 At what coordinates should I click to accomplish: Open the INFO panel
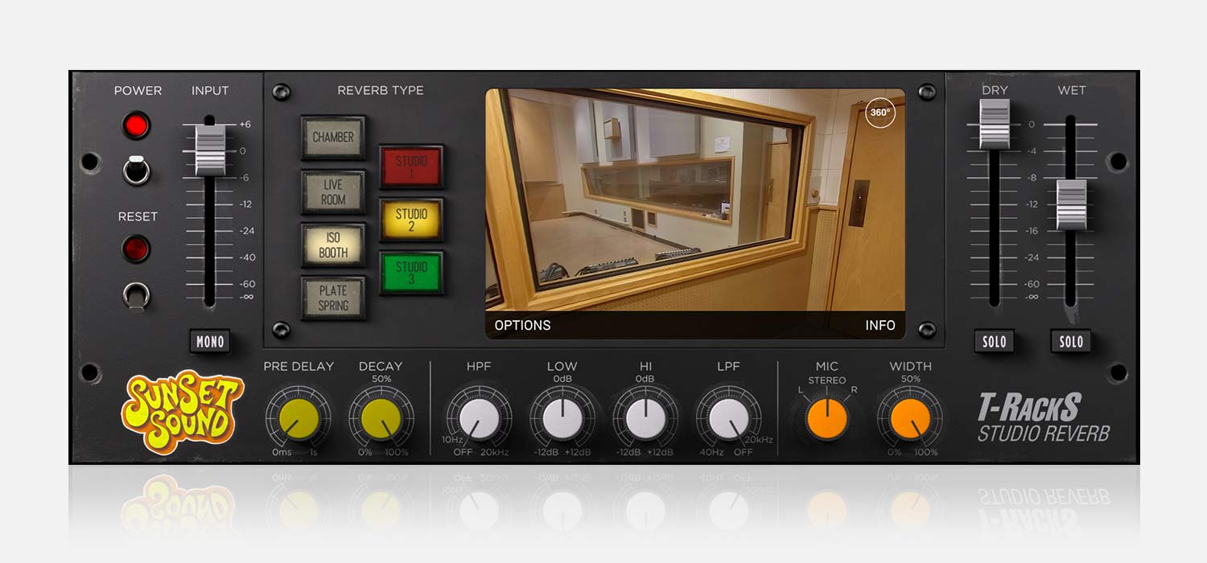click(x=880, y=325)
